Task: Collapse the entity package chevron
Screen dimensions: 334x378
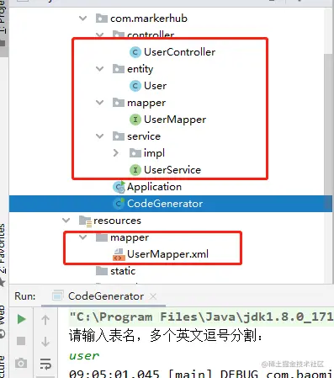Action: [x=99, y=69]
